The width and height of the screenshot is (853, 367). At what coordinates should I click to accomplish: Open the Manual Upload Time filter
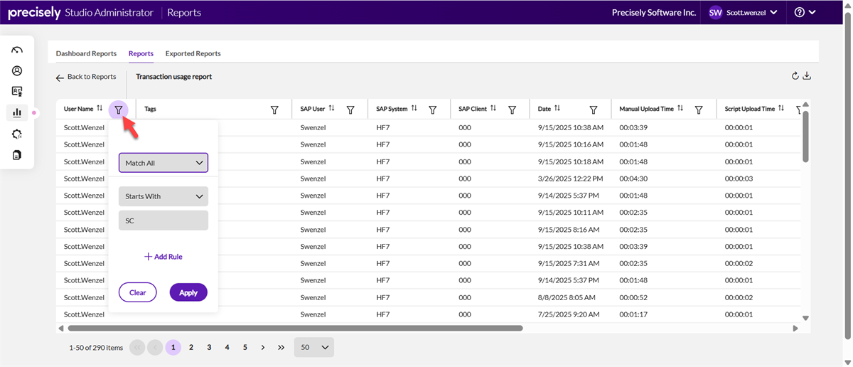point(699,110)
